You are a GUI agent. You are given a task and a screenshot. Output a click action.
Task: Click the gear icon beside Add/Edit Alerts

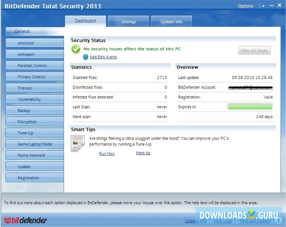pos(85,57)
